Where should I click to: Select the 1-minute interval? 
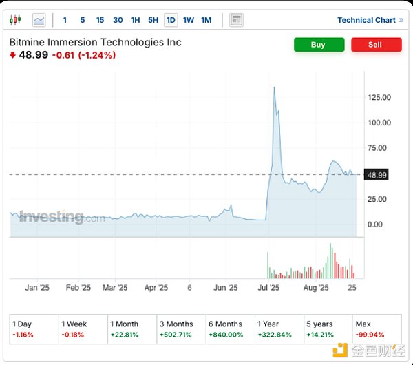[65, 20]
